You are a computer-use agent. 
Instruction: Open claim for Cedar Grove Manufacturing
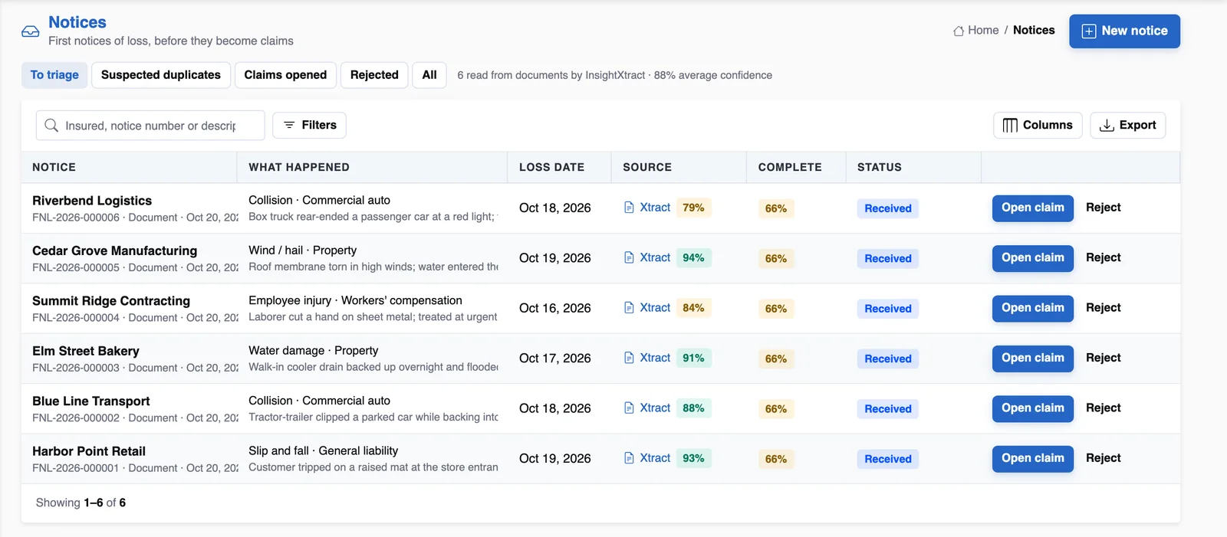pos(1032,258)
